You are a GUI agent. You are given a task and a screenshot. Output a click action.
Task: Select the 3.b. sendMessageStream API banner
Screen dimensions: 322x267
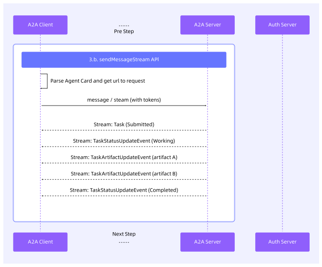point(124,60)
